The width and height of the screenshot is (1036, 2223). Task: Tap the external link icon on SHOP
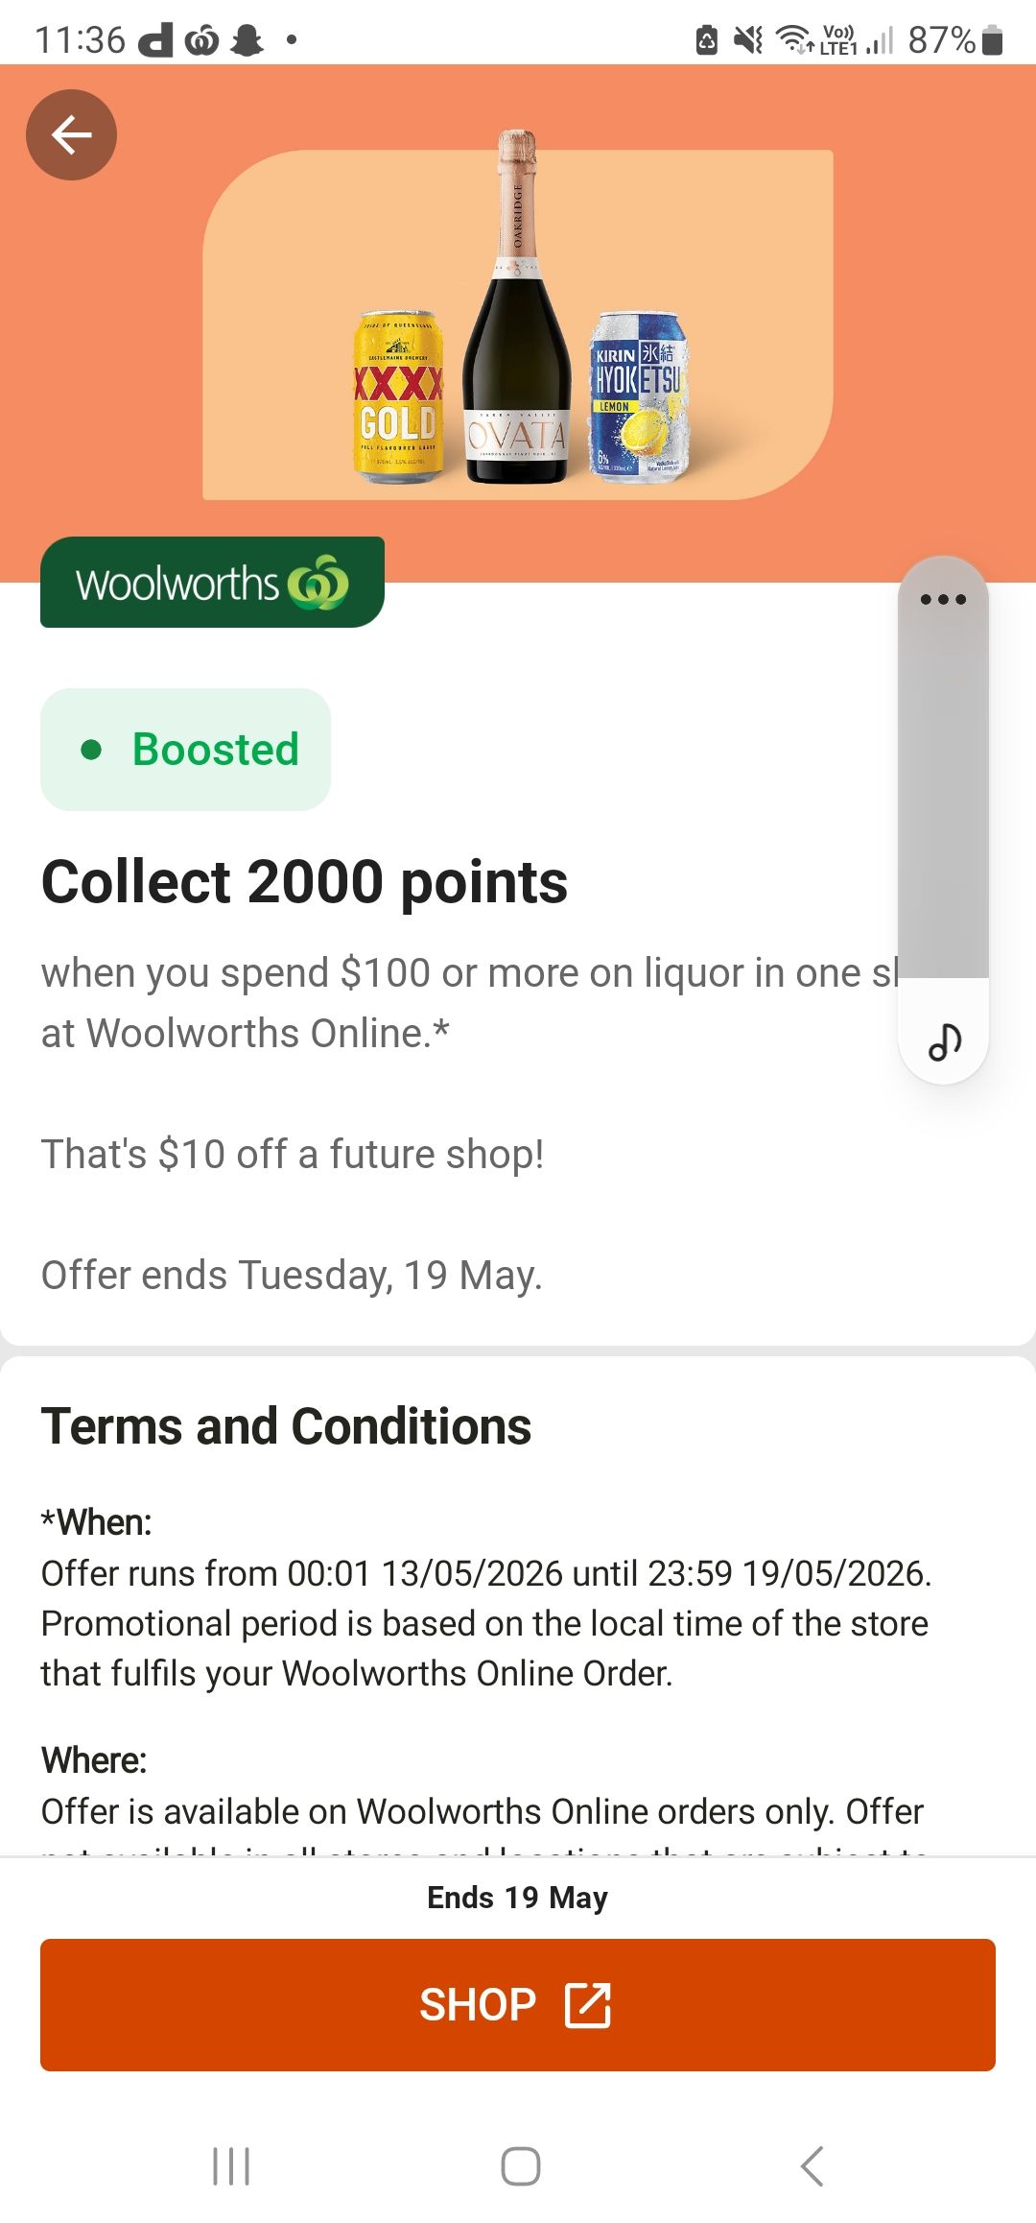(x=587, y=2005)
